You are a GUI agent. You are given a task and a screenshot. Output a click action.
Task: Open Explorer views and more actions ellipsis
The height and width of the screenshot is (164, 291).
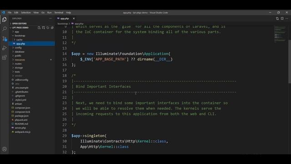(50, 18)
